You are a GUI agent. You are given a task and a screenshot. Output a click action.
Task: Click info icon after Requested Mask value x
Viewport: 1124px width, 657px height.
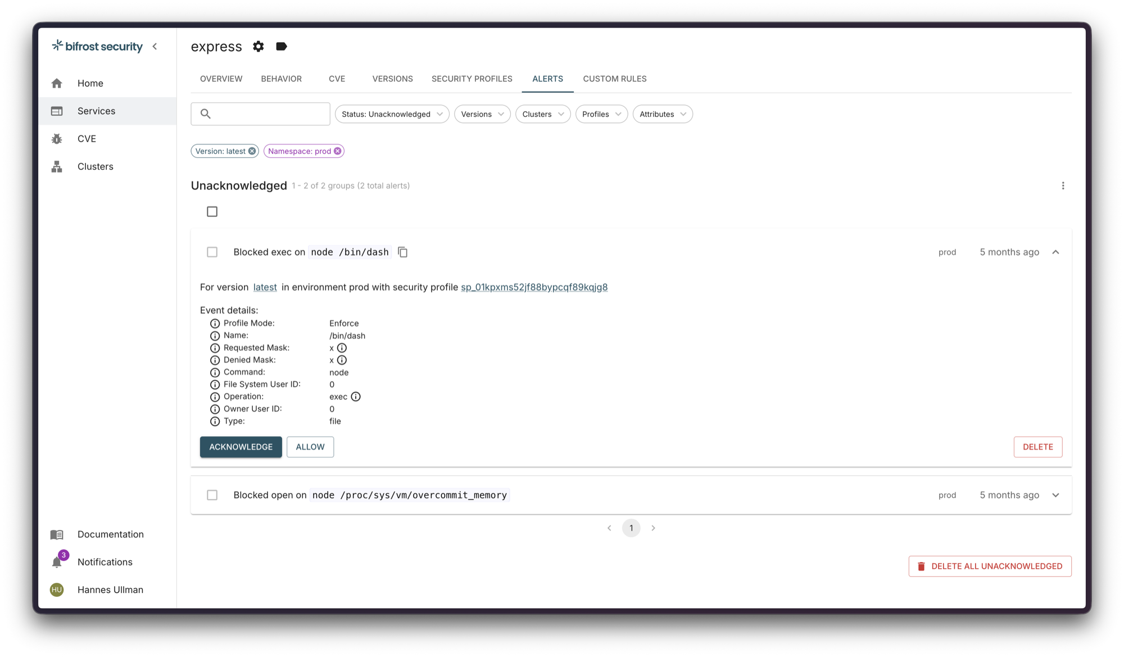point(342,348)
